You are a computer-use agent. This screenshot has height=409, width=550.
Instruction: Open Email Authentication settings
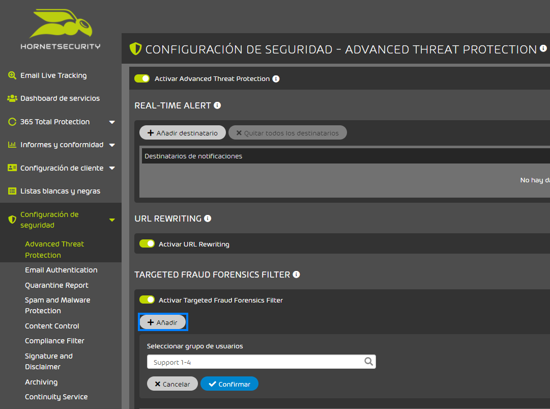(61, 270)
